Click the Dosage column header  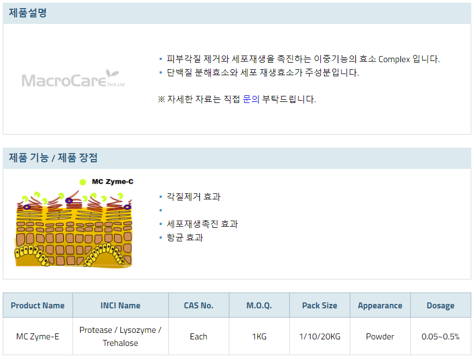pos(440,305)
